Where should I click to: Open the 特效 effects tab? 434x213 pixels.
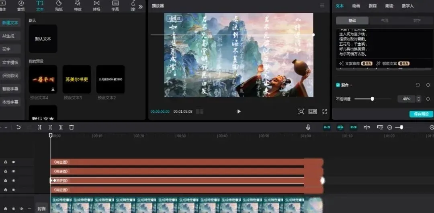(x=78, y=6)
